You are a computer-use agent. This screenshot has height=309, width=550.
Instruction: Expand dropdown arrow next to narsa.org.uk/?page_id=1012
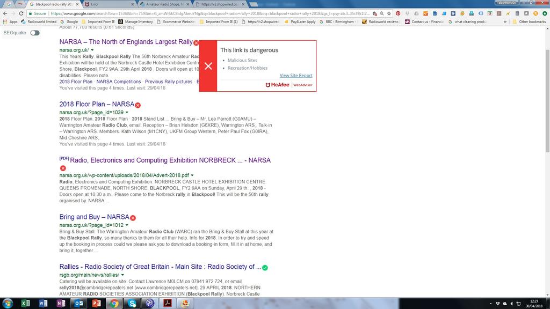[127, 225]
